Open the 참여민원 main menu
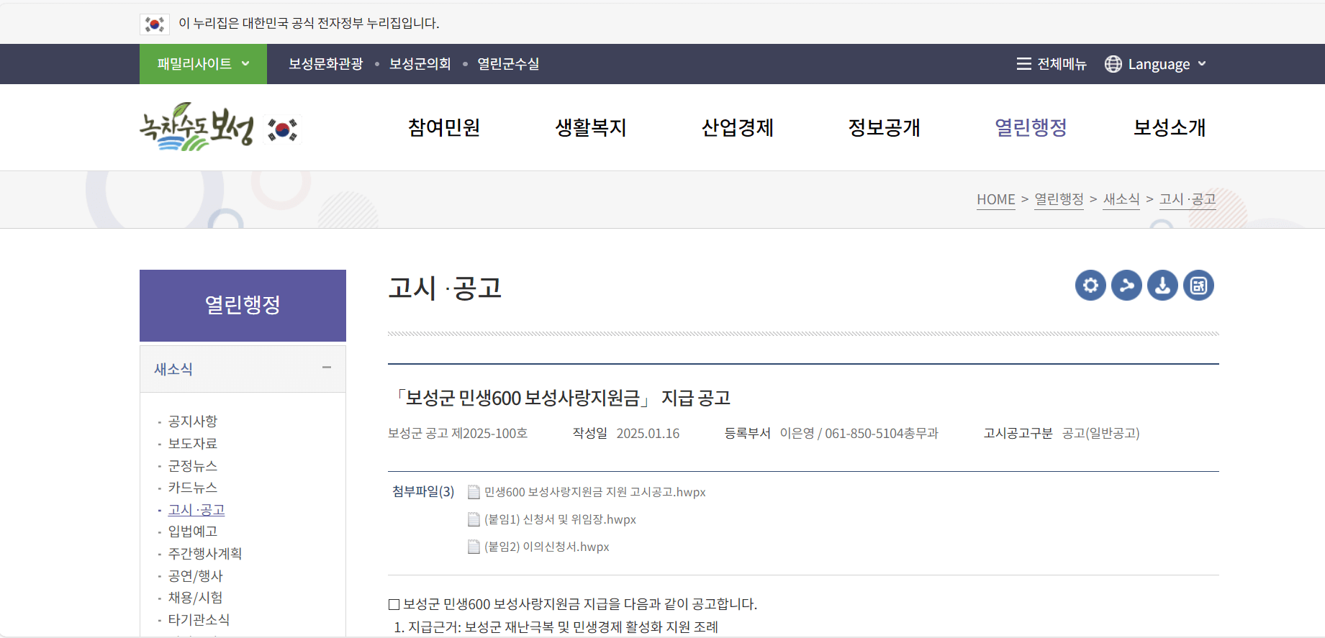 click(x=444, y=127)
